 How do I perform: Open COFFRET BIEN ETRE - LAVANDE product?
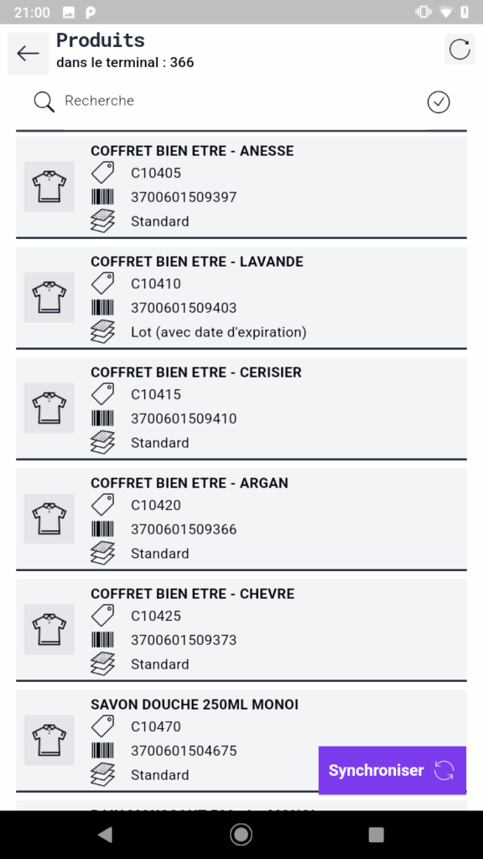pos(241,298)
